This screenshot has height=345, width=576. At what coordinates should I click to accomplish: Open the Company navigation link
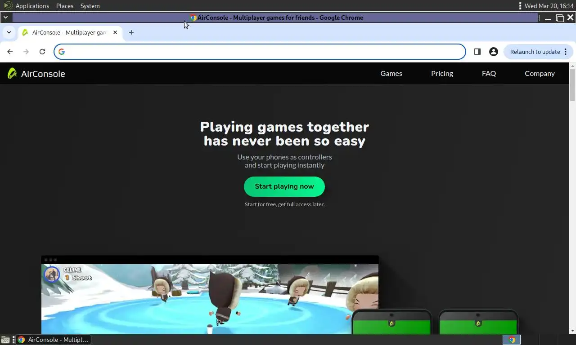540,73
